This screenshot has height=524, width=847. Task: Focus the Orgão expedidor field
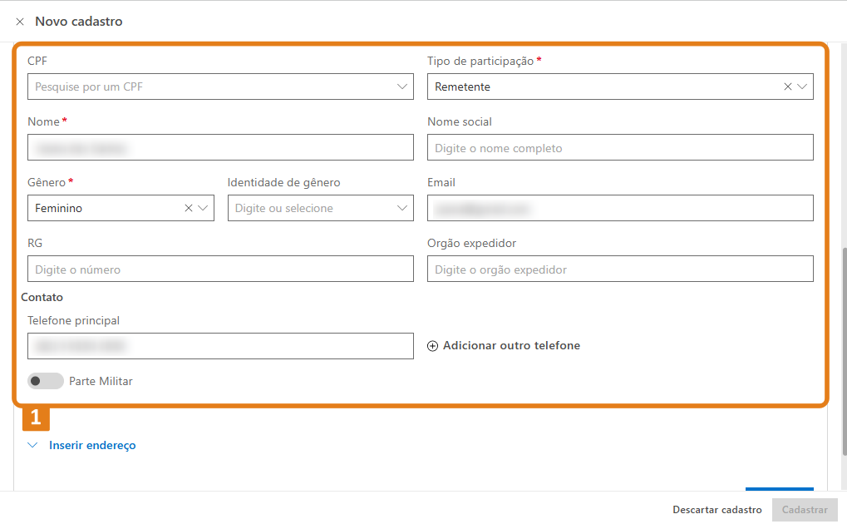620,269
